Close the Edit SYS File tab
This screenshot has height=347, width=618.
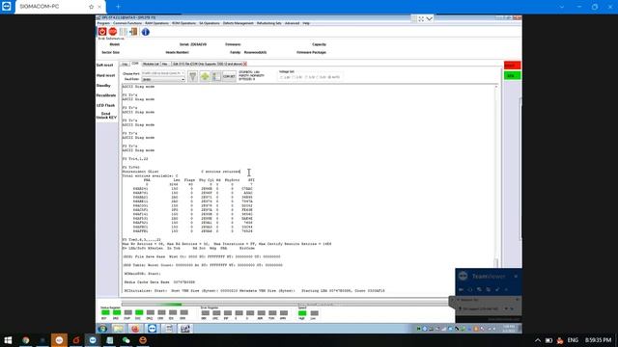point(244,64)
